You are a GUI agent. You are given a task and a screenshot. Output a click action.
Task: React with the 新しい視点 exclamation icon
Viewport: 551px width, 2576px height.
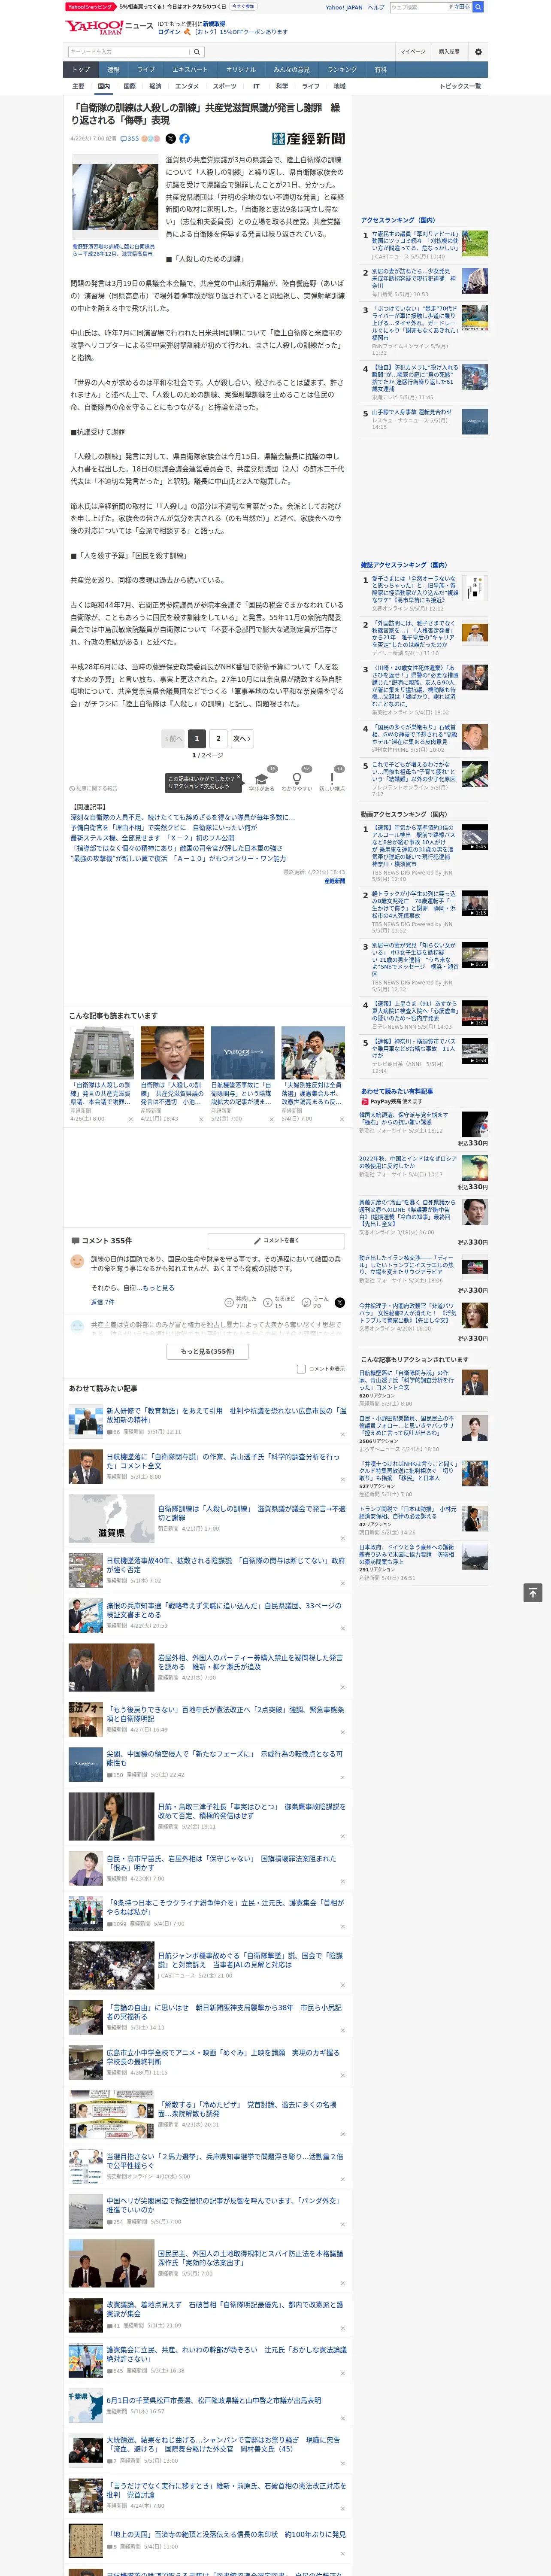coord(332,778)
